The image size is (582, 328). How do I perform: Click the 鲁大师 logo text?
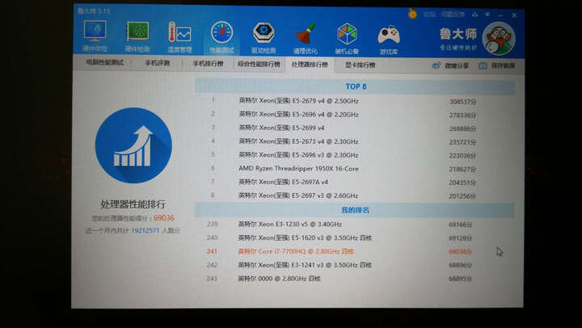pos(458,34)
